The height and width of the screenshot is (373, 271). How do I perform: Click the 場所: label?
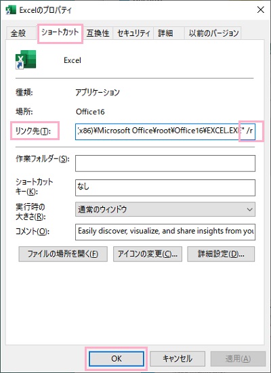tap(24, 112)
